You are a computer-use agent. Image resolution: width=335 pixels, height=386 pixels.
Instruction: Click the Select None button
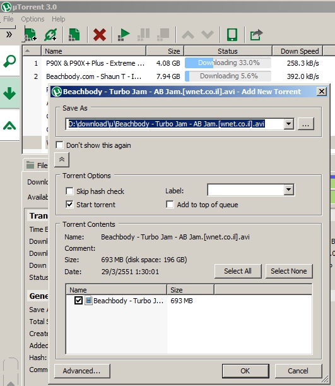tap(289, 271)
